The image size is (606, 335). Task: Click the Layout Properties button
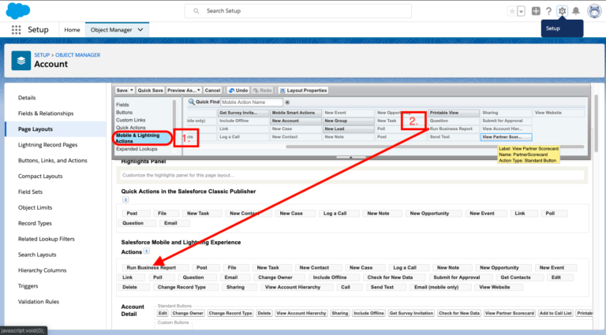pyautogui.click(x=303, y=91)
